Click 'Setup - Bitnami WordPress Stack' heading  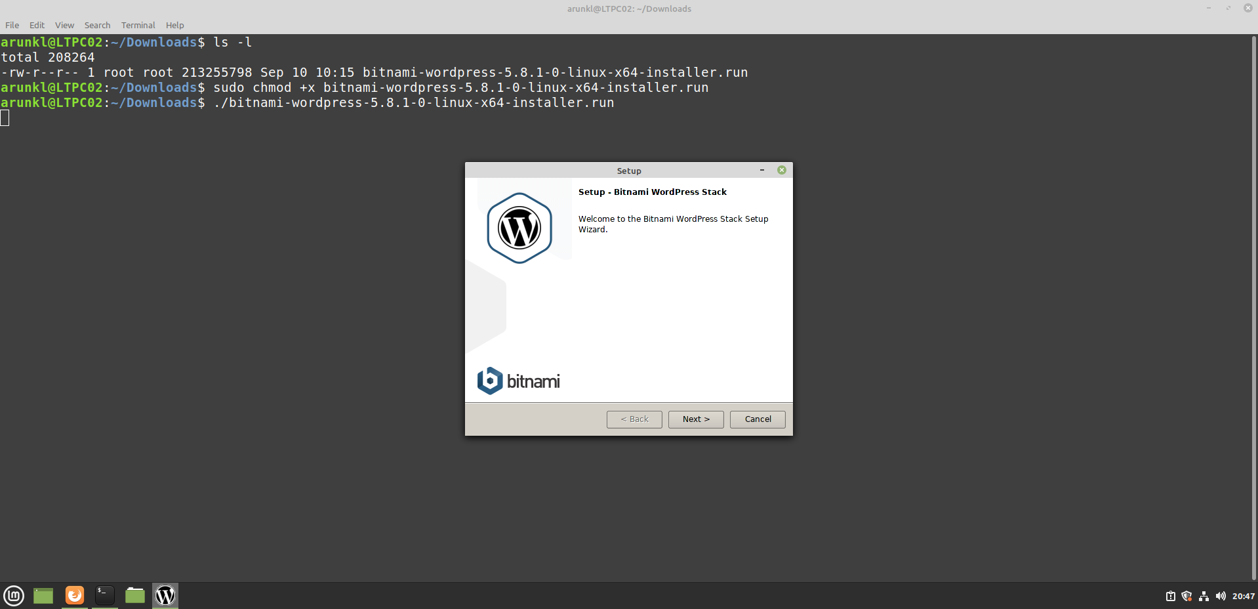coord(653,192)
